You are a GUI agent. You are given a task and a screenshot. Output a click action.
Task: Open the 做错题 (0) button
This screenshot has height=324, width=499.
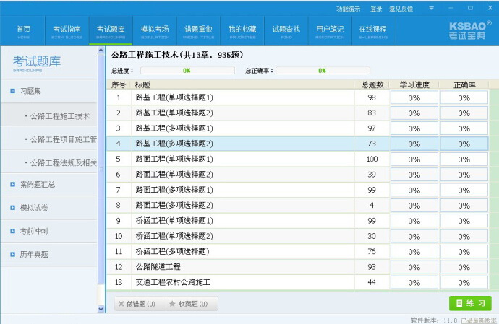140,304
